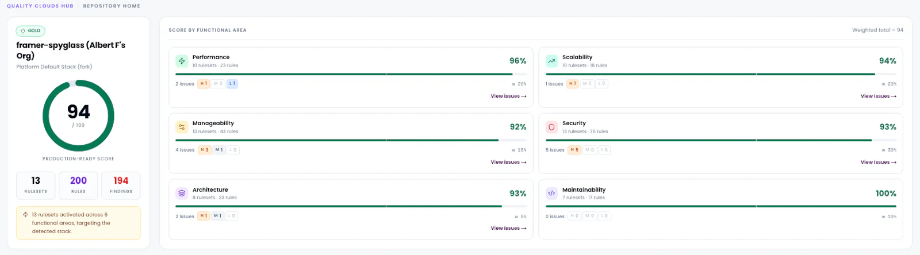
Task: Click the M 0 badge in Performance
Action: [218, 84]
